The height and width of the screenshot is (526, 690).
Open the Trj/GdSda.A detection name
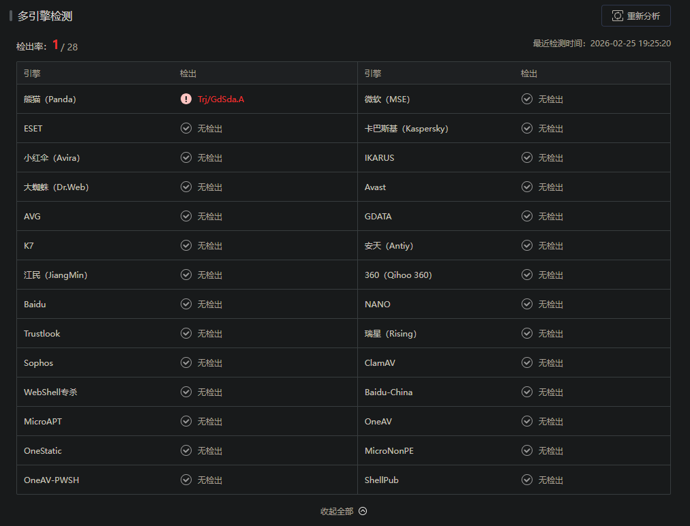tap(221, 99)
